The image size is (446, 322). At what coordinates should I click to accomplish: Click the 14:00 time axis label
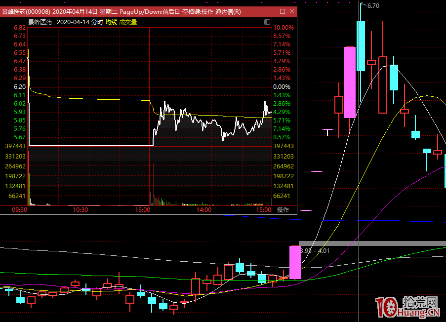(204, 210)
